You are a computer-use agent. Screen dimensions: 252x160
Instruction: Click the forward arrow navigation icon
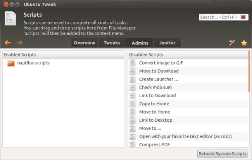[20, 43]
